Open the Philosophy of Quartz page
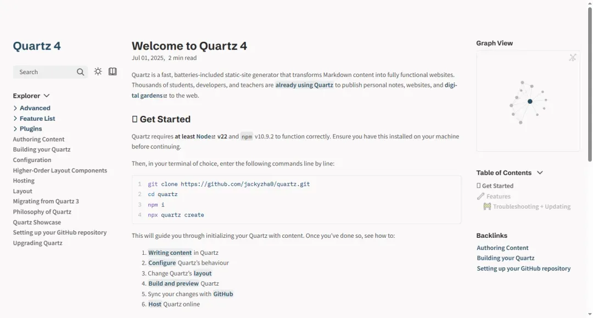Viewport: 593px width, 318px height. 42,212
